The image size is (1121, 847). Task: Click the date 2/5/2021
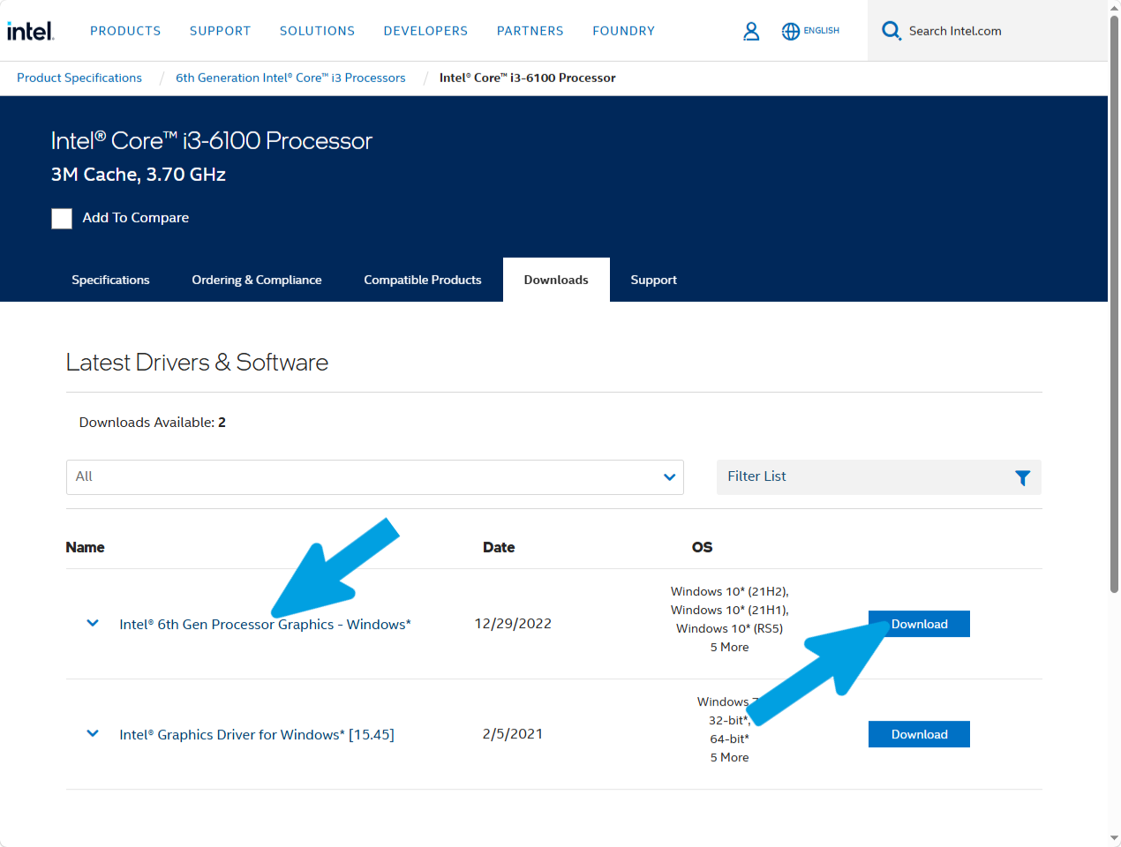(513, 734)
